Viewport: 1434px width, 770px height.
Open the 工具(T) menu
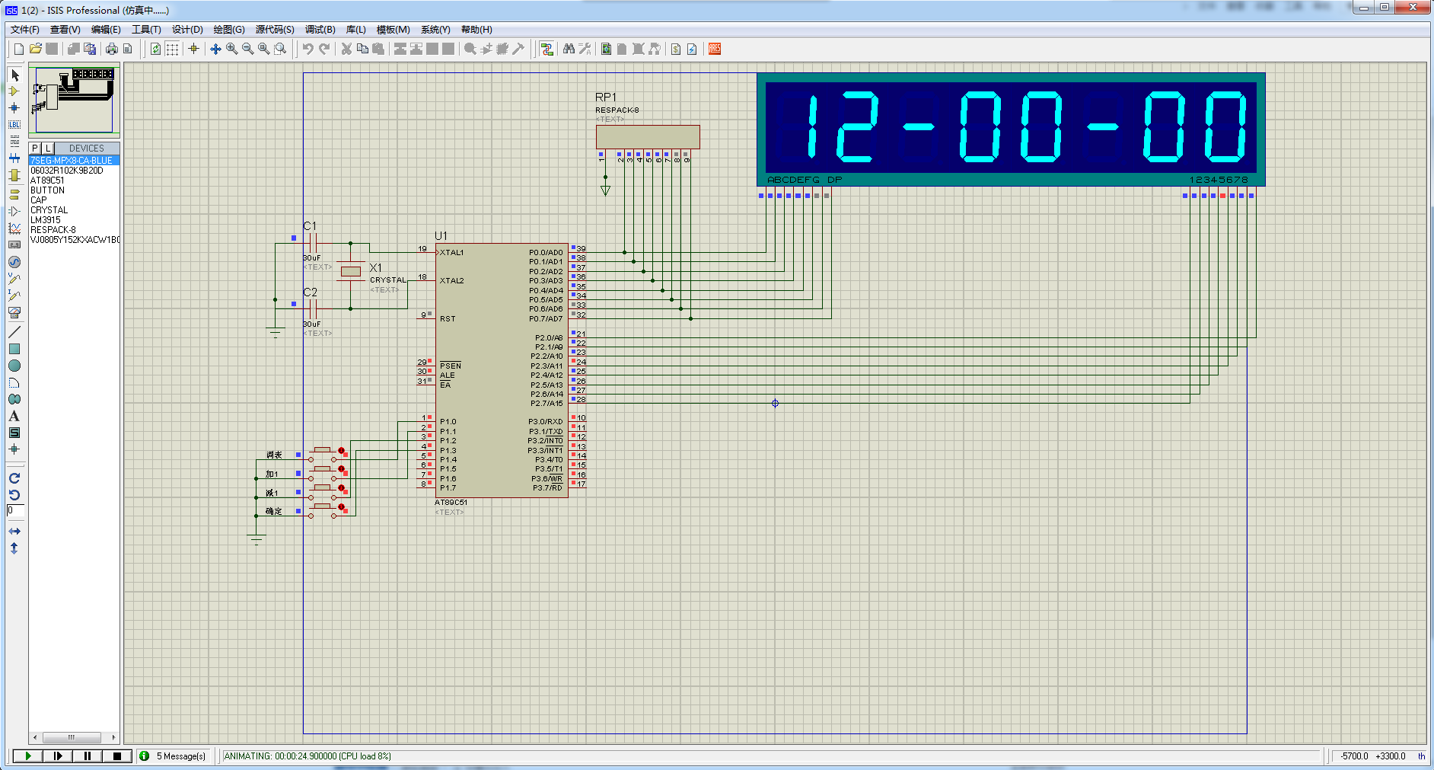[x=146, y=30]
